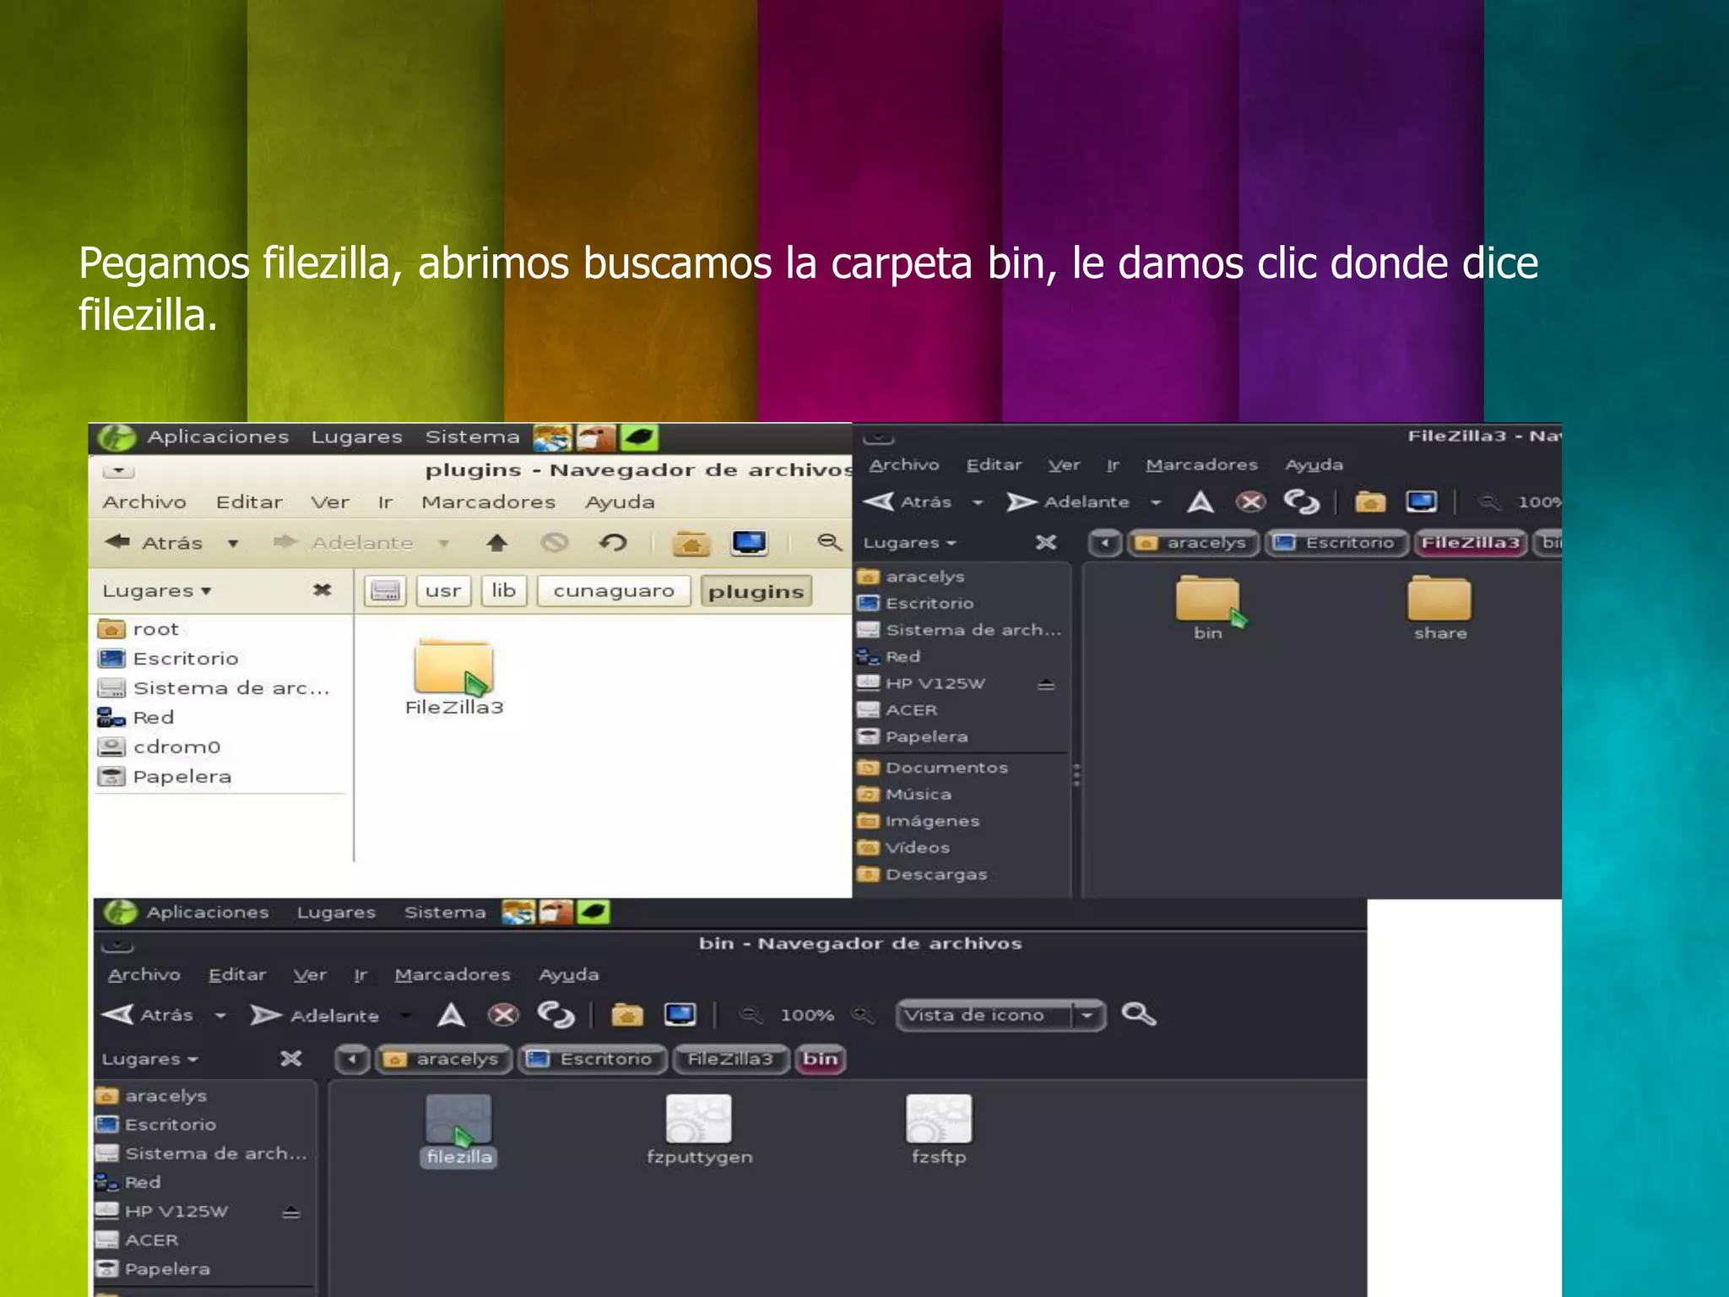Close the Lugares sidebar in bin window
The image size is (1729, 1297).
point(290,1059)
